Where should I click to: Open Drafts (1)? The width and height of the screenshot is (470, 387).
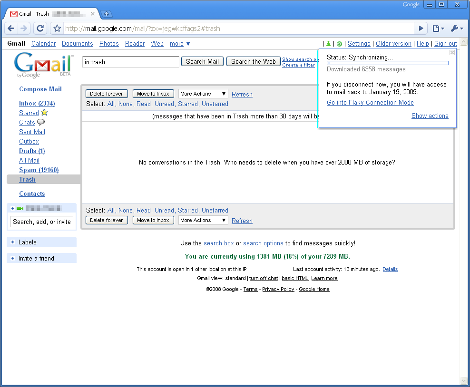coord(32,151)
